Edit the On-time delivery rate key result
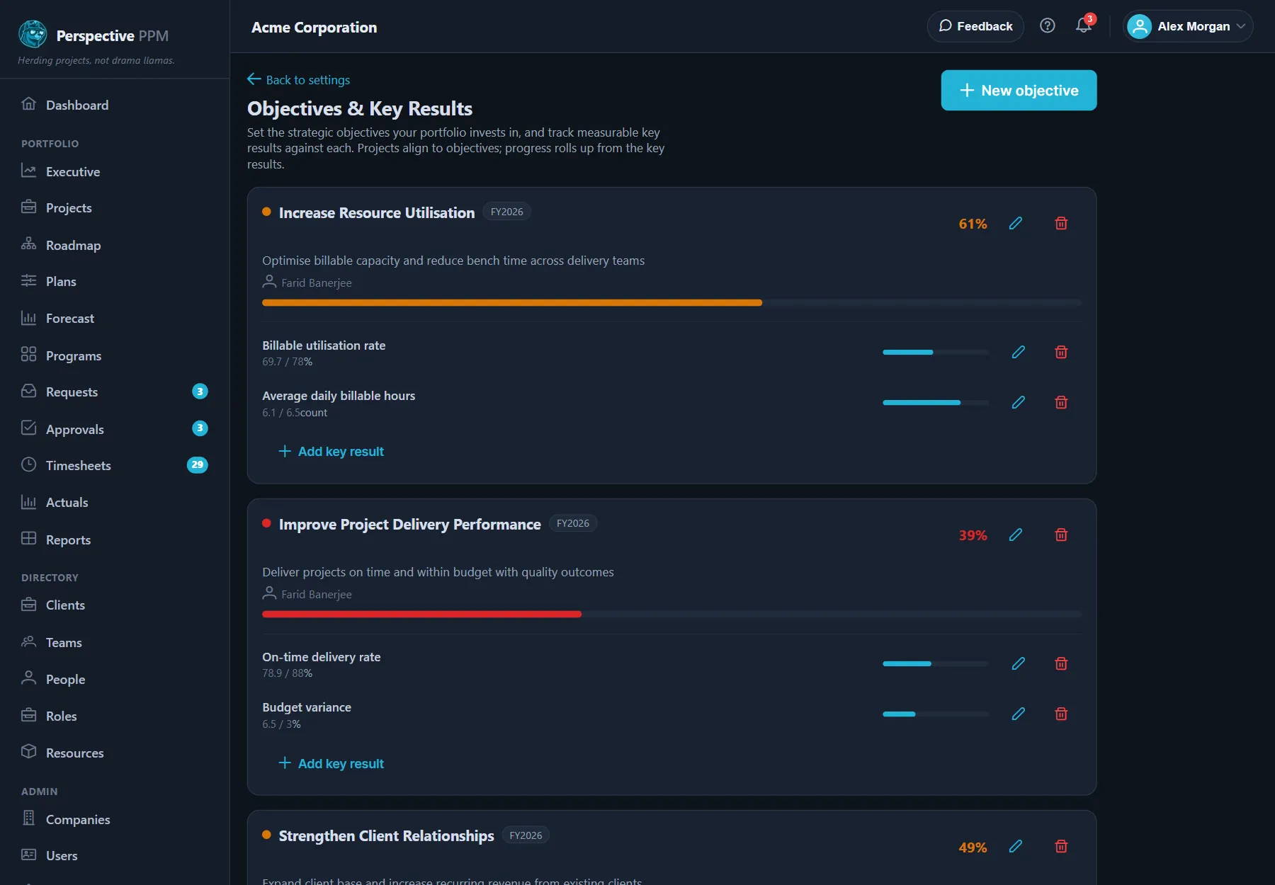1275x885 pixels. coord(1019,663)
